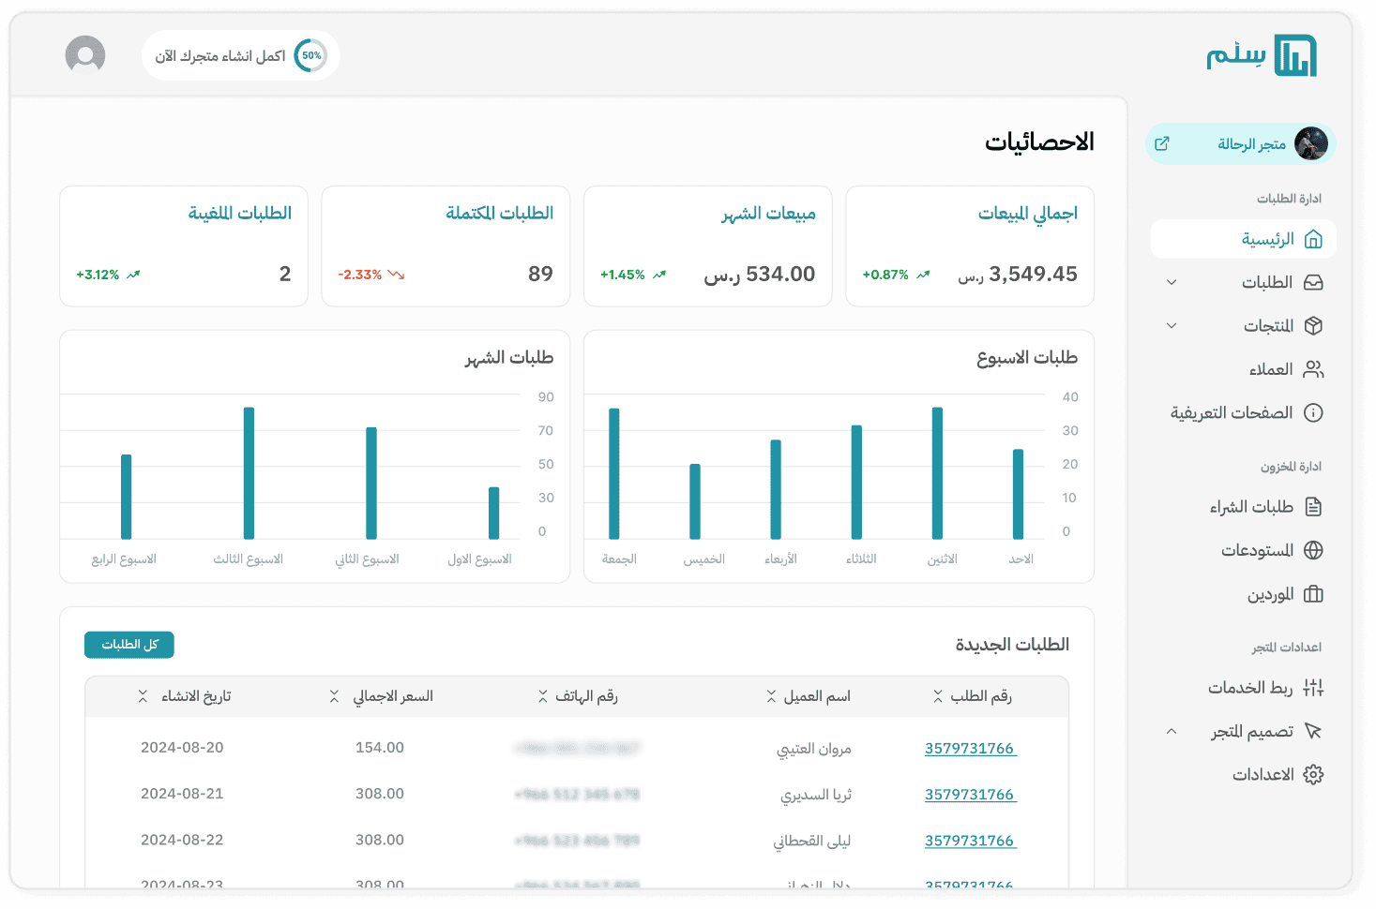The width and height of the screenshot is (1376, 909).
Task: Click the الطلبات المكتملة card title
Action: coord(499,214)
